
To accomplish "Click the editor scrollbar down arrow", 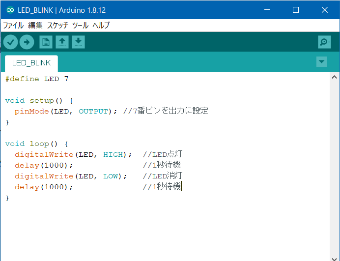I will click(335, 259).
